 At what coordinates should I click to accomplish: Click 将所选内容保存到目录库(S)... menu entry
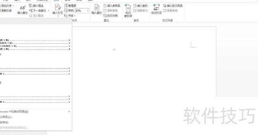pyautogui.click(x=35, y=128)
